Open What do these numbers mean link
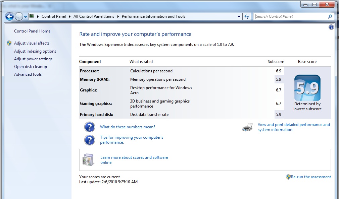 pyautogui.click(x=128, y=127)
